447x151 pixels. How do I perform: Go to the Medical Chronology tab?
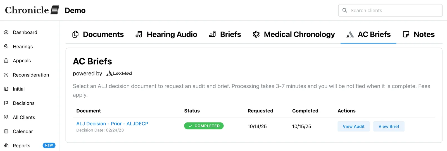(x=294, y=34)
